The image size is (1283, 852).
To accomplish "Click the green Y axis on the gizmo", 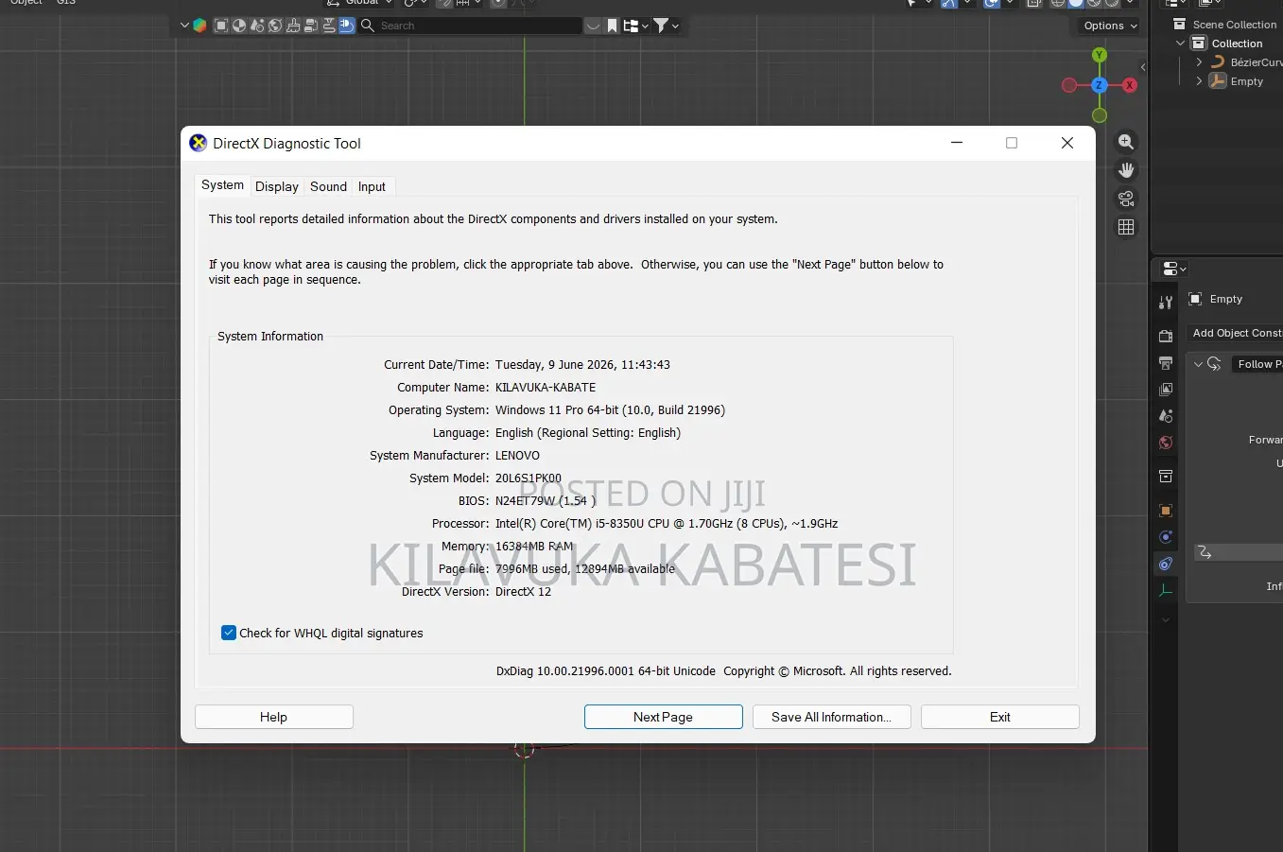I will click(1100, 56).
